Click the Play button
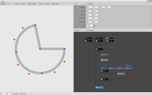Screen dimensions: 152x95 click(16, 94)
